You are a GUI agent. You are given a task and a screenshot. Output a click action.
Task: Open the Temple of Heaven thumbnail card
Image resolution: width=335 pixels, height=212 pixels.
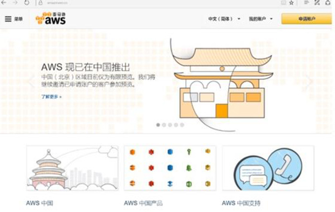pyautogui.click(x=72, y=168)
